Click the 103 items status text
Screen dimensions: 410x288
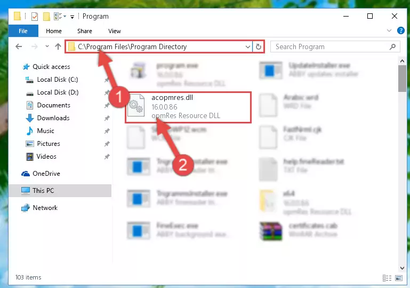[28, 277]
